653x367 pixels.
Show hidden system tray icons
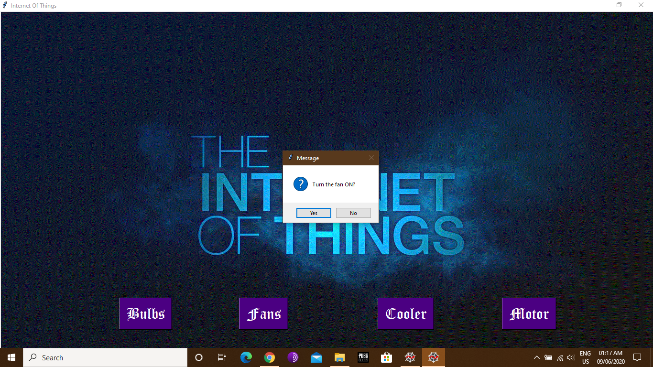point(536,357)
